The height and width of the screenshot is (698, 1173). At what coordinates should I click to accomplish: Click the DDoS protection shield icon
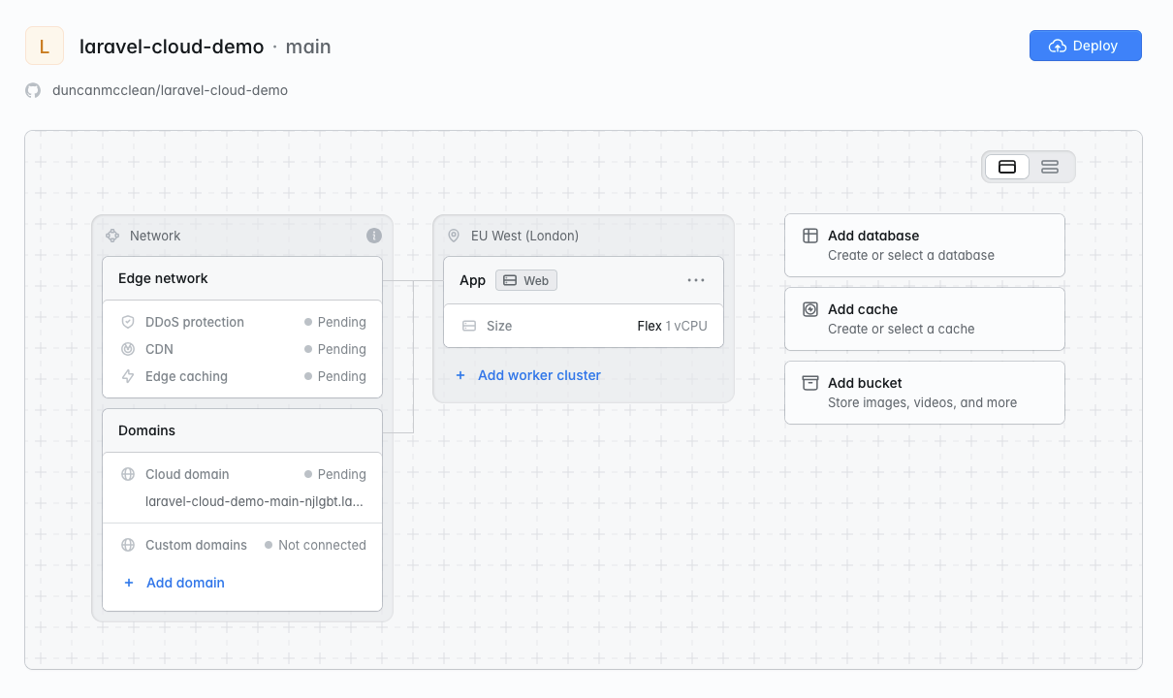pos(128,322)
